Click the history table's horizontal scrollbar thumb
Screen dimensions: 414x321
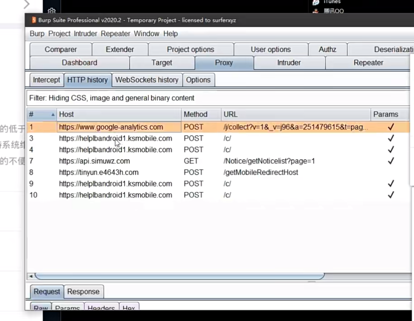pos(180,276)
